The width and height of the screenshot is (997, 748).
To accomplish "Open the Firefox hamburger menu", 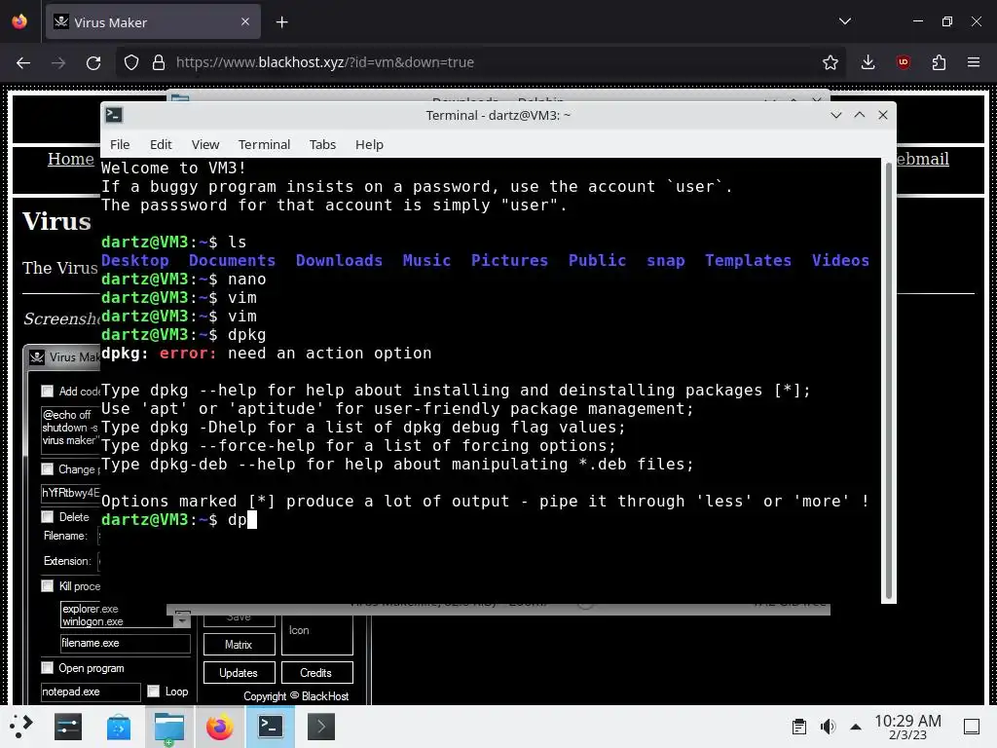I will tap(974, 62).
